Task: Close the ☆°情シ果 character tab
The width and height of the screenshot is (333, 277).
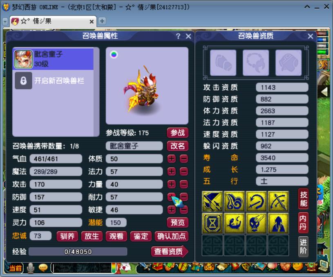Action: (x=92, y=22)
